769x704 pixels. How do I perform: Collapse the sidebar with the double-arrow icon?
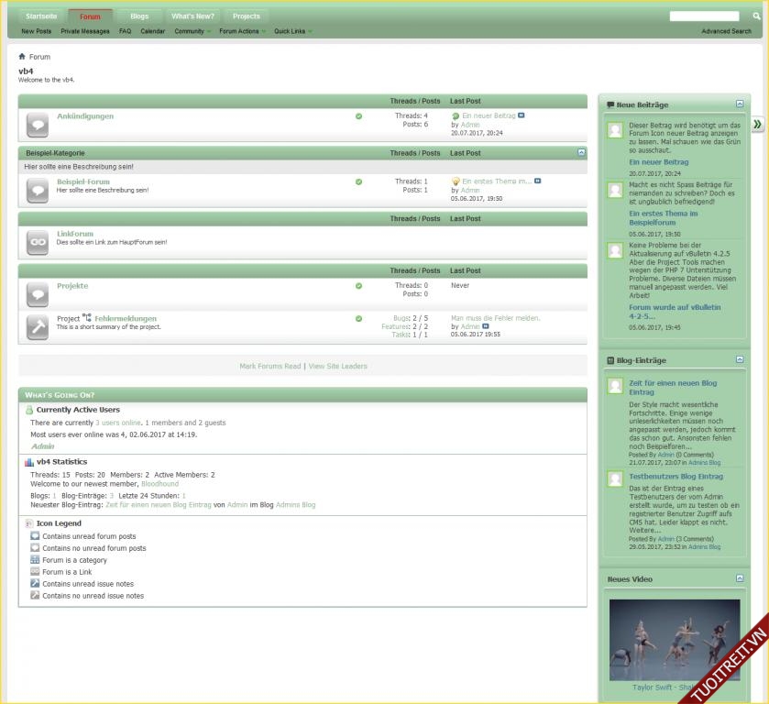click(757, 124)
